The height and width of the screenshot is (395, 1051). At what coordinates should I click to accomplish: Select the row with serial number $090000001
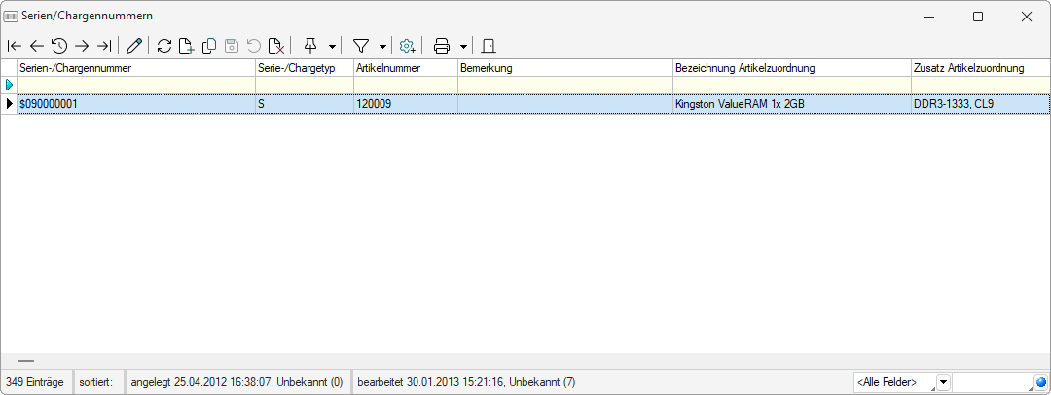[x=136, y=103]
